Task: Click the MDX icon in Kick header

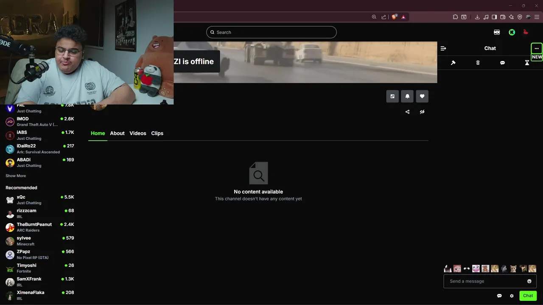Action: tap(497, 32)
